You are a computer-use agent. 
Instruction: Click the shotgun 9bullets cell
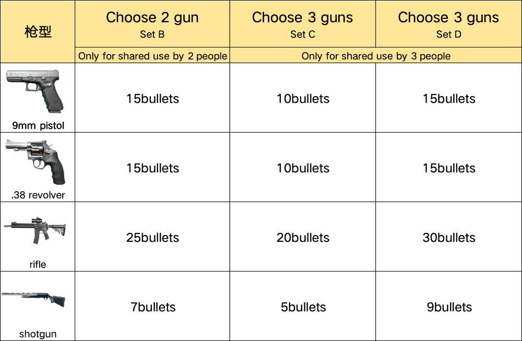click(x=449, y=307)
